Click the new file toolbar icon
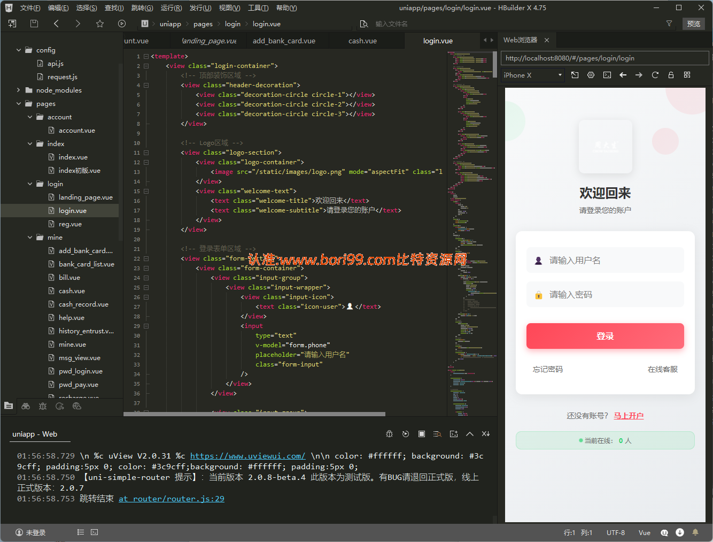Image resolution: width=713 pixels, height=542 pixels. click(x=12, y=24)
